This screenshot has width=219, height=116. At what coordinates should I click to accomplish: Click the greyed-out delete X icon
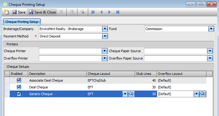61,12
